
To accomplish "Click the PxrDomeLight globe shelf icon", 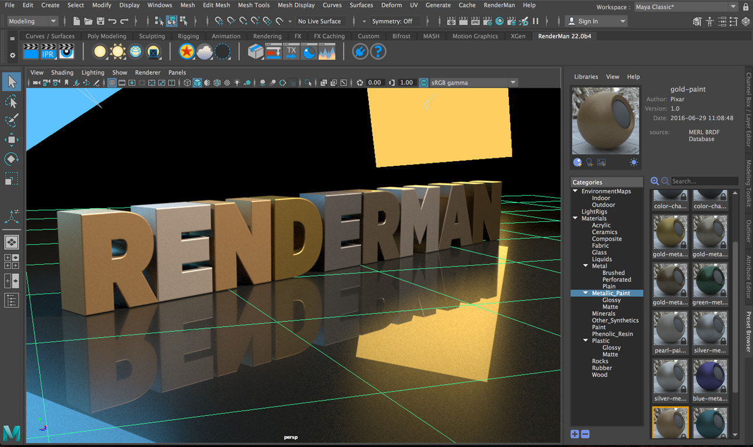I will pyautogui.click(x=136, y=52).
